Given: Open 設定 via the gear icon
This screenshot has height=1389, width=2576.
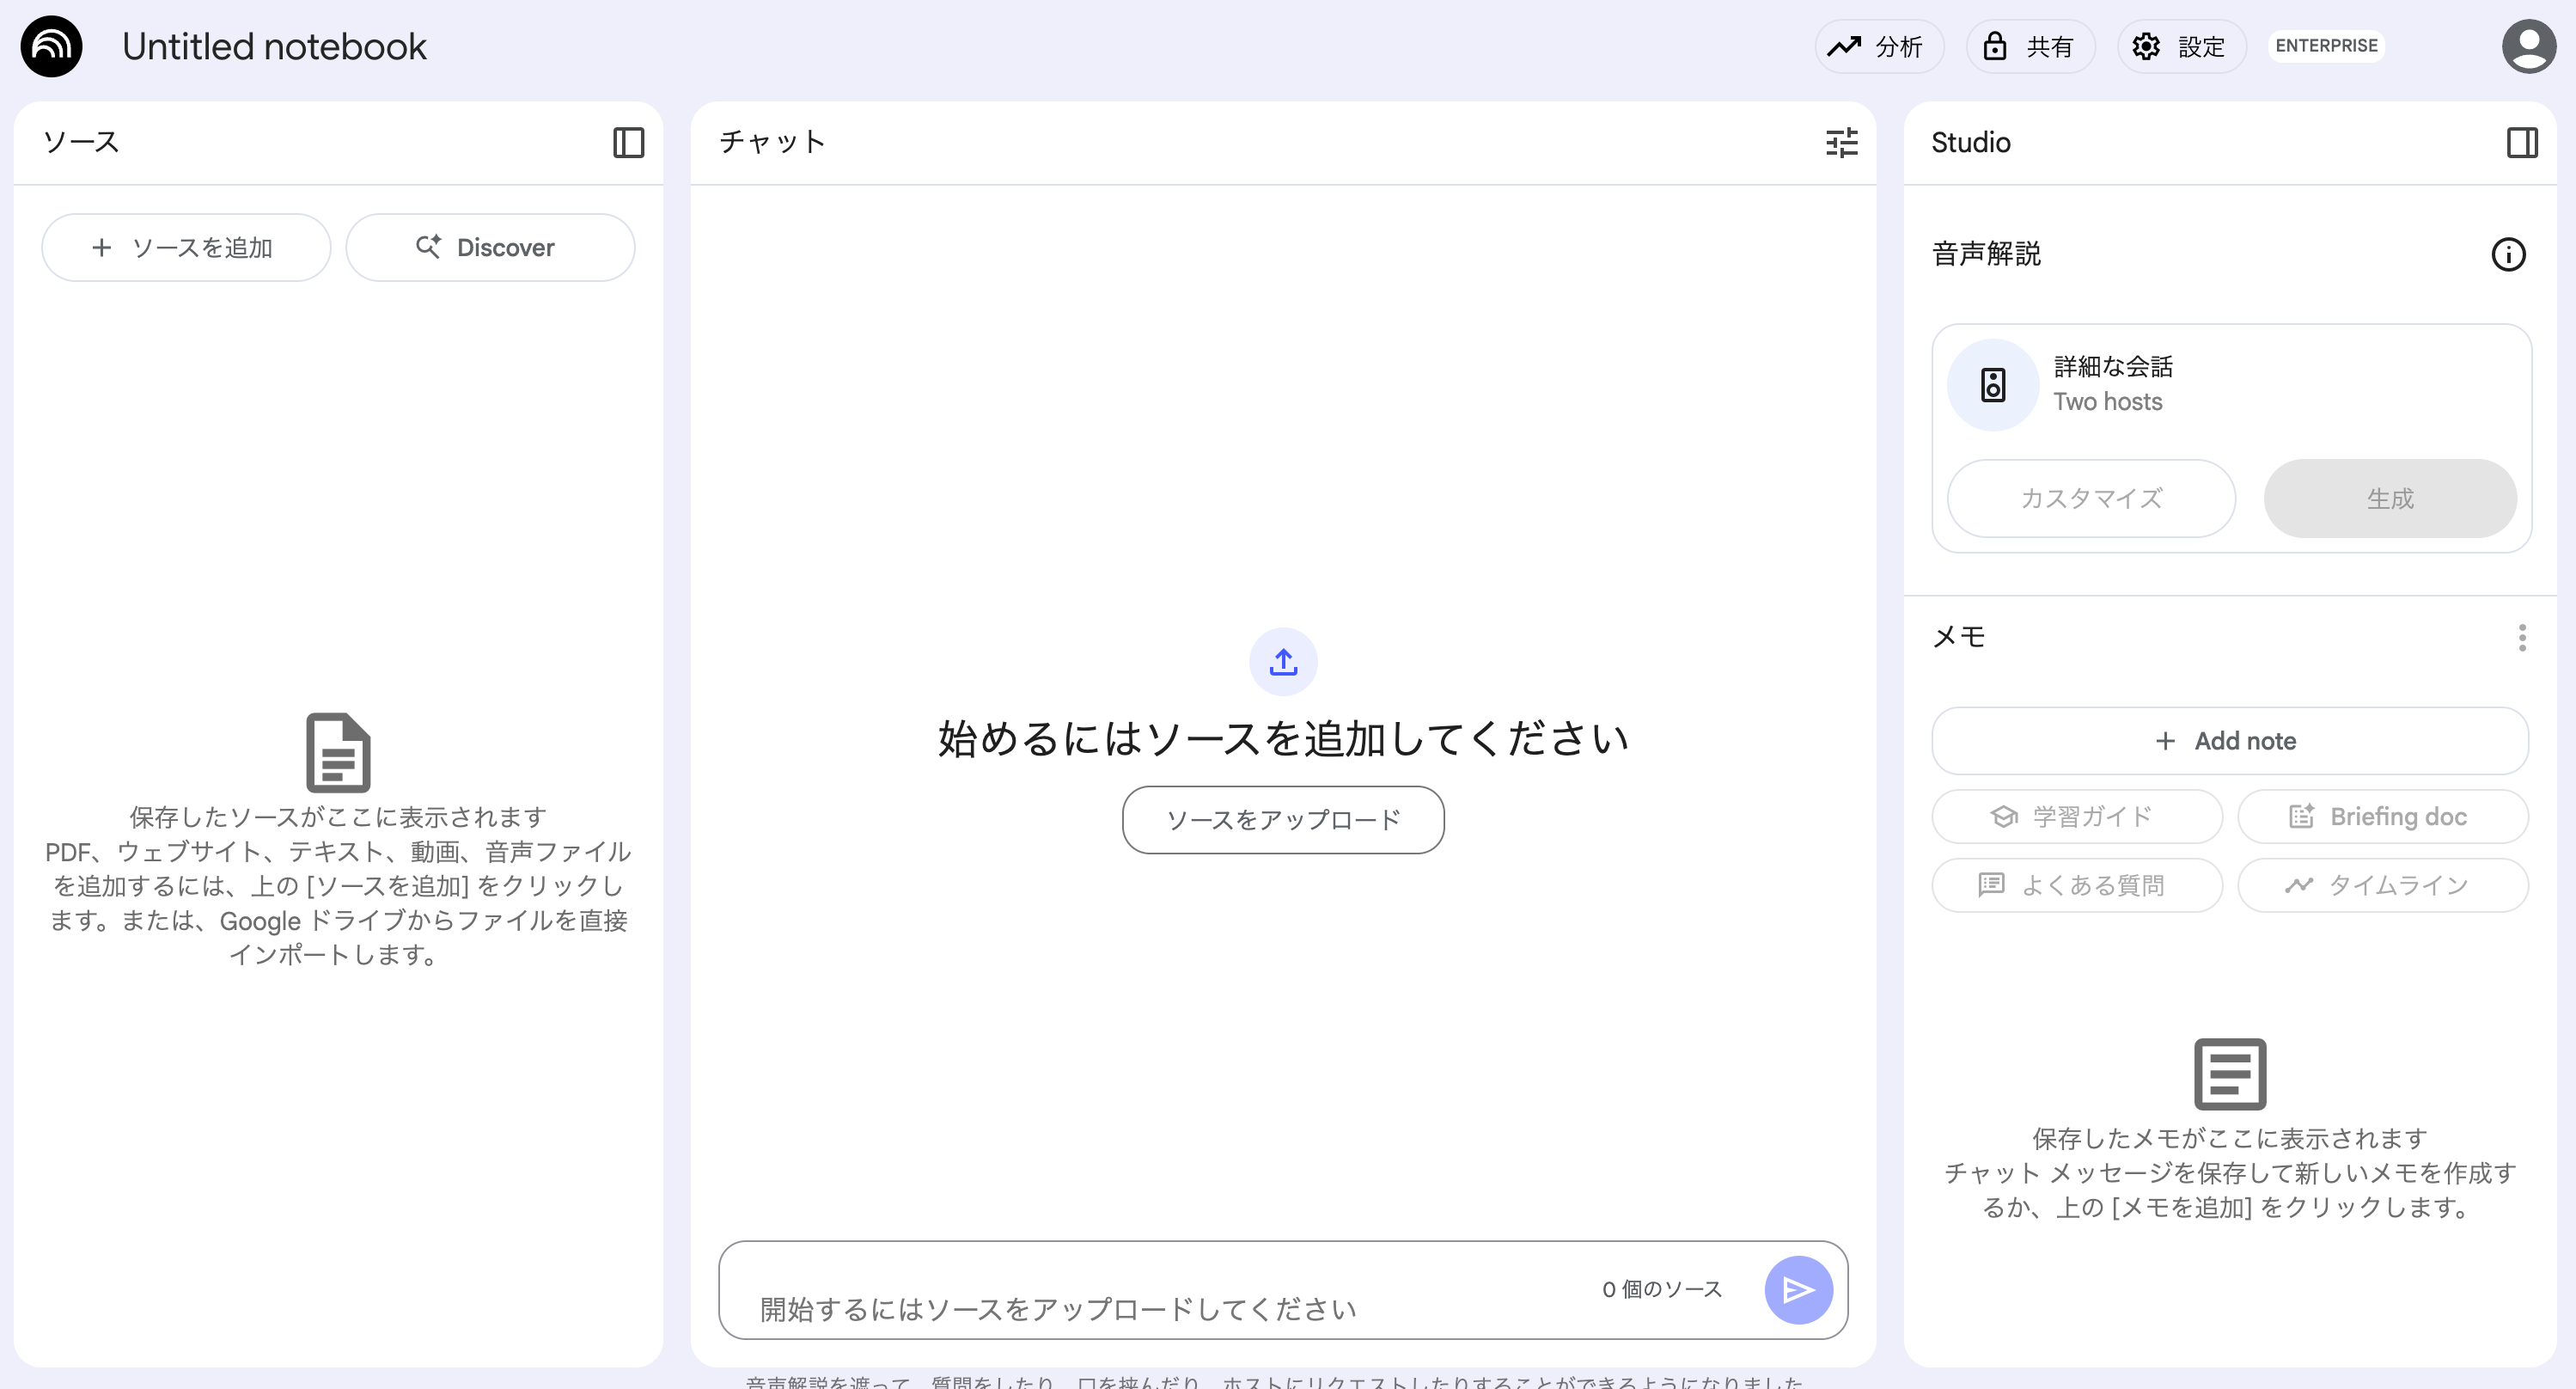Looking at the screenshot, I should click(2181, 46).
